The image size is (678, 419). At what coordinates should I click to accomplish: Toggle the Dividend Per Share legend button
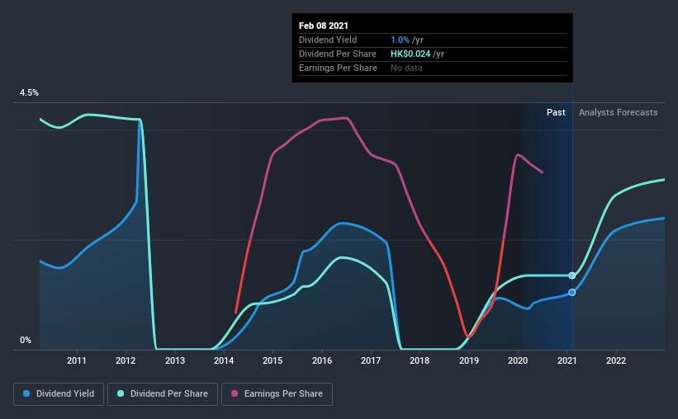pyautogui.click(x=163, y=394)
